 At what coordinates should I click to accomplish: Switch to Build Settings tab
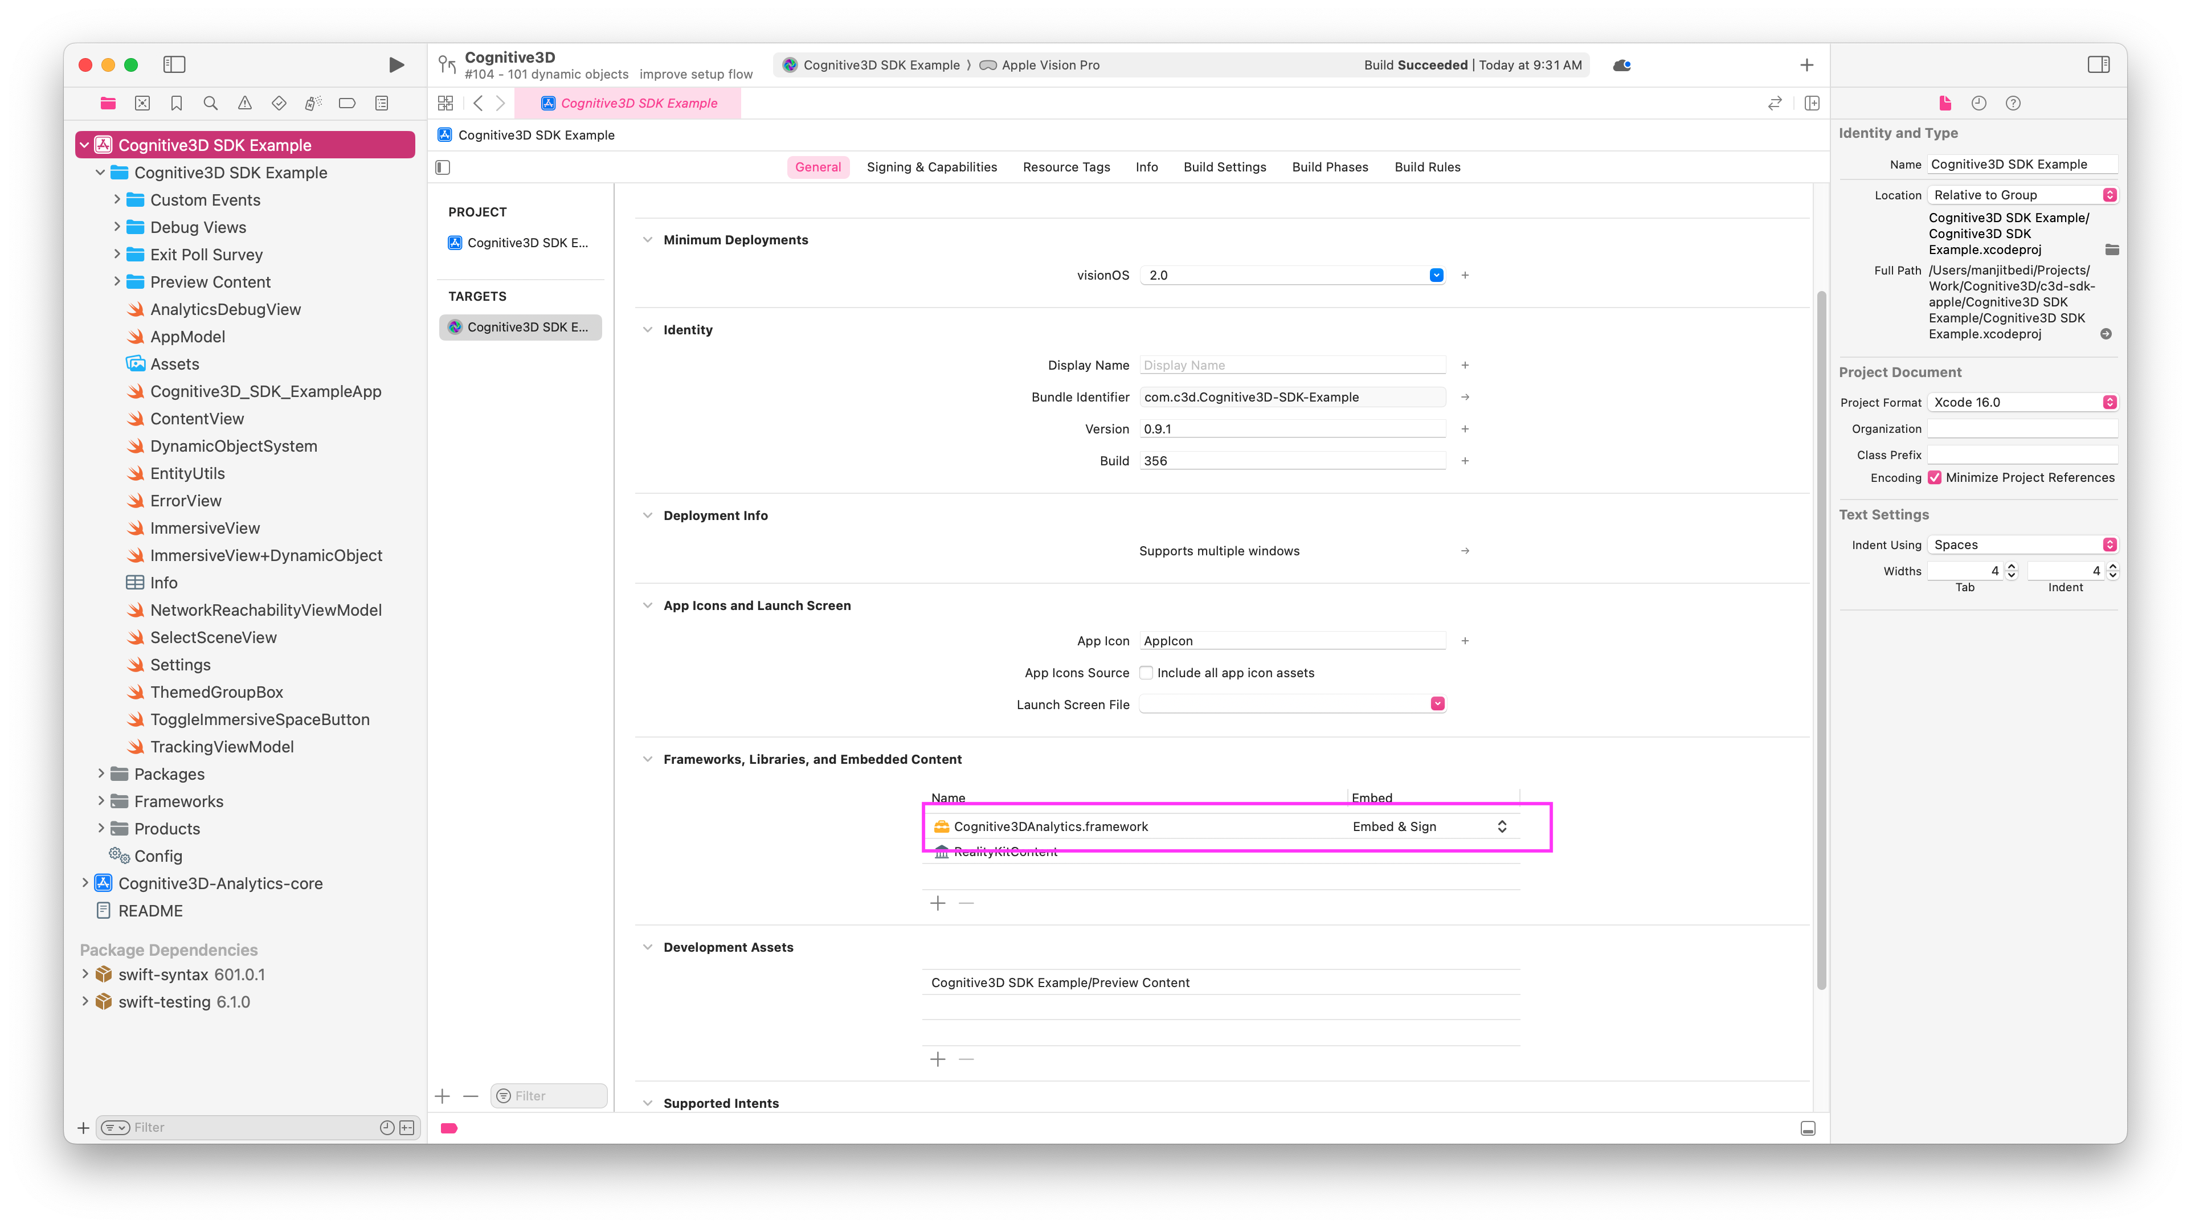click(x=1224, y=167)
